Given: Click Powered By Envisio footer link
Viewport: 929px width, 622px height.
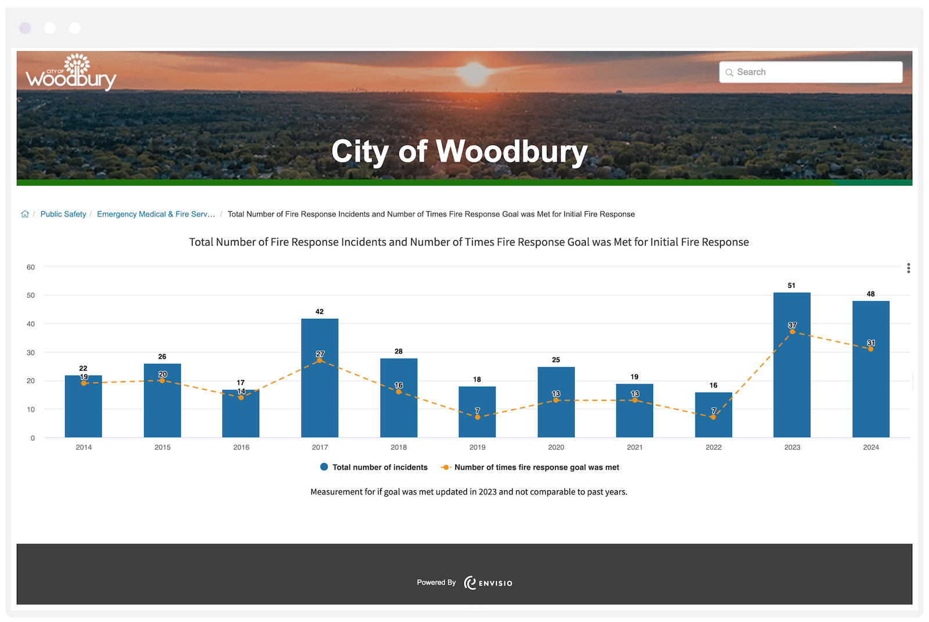Looking at the screenshot, I should pos(464,583).
